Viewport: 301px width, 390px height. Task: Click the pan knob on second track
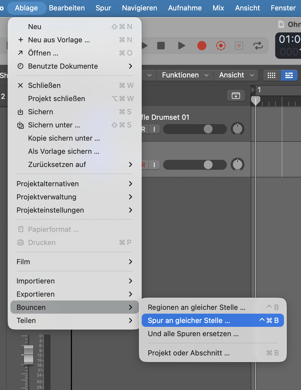click(x=238, y=165)
